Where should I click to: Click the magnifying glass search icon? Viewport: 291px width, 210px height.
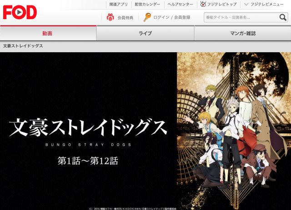283,17
